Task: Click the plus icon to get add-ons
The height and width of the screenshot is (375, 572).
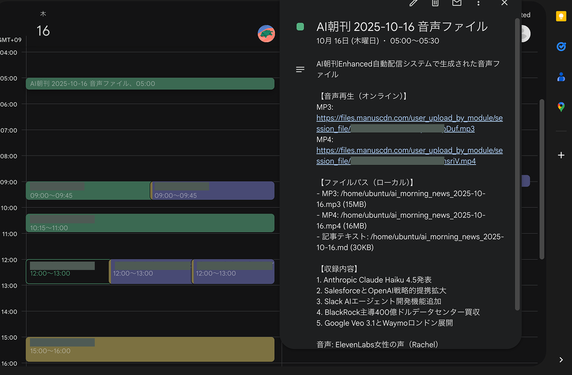Action: pyautogui.click(x=561, y=155)
